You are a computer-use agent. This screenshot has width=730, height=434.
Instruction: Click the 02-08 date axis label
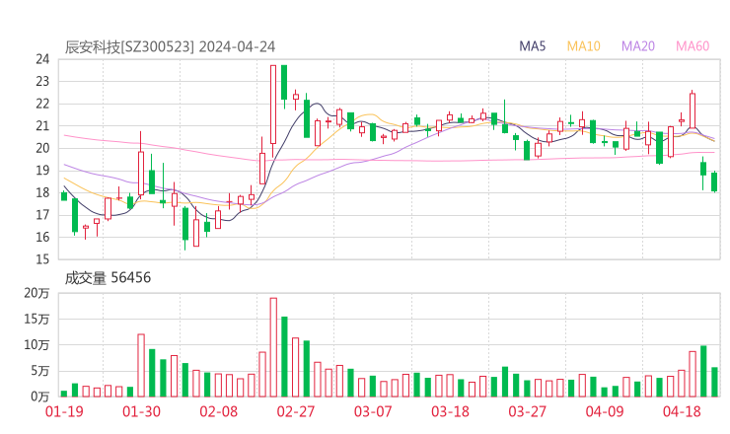[219, 411]
